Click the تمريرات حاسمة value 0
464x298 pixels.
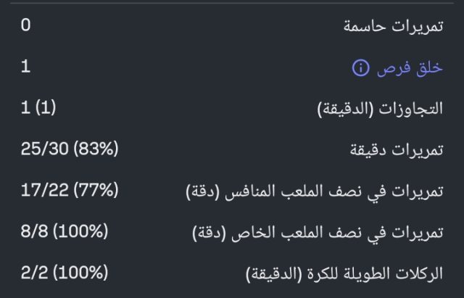(26, 26)
